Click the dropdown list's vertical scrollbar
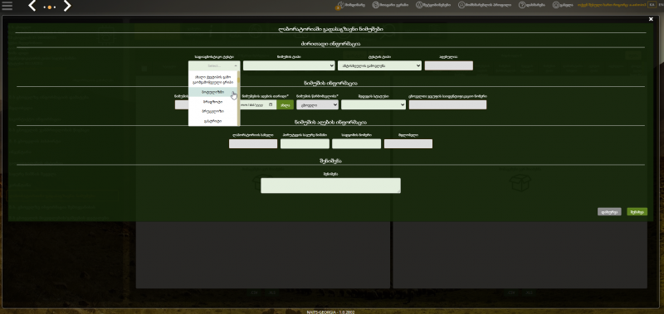Image resolution: width=664 pixels, height=314 pixels. coord(238,99)
